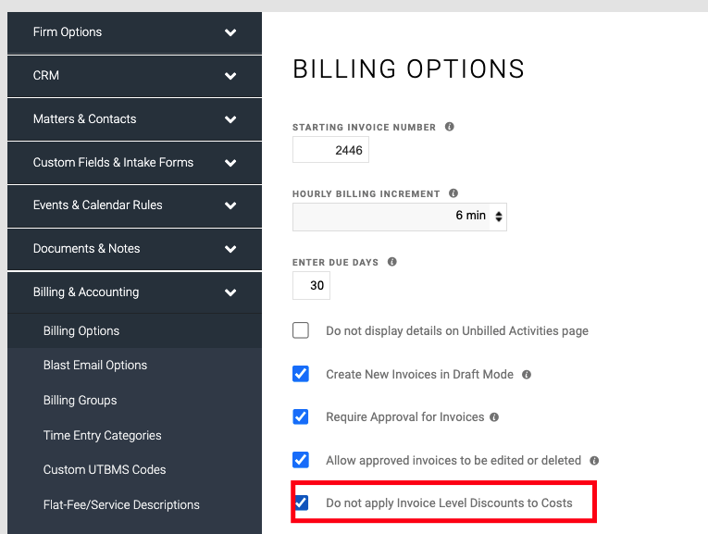Viewport: 708px width, 534px height.
Task: Click info icon beside Enter Due Days
Action: pos(391,262)
